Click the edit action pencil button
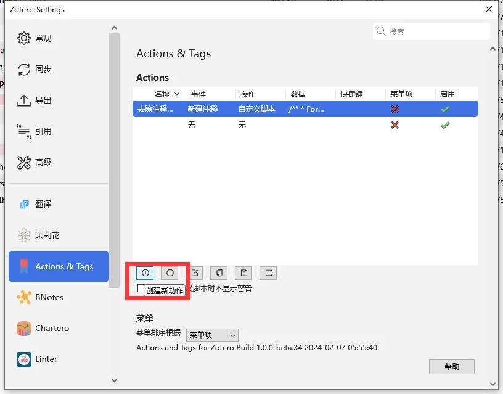The width and height of the screenshot is (503, 394). pyautogui.click(x=195, y=273)
